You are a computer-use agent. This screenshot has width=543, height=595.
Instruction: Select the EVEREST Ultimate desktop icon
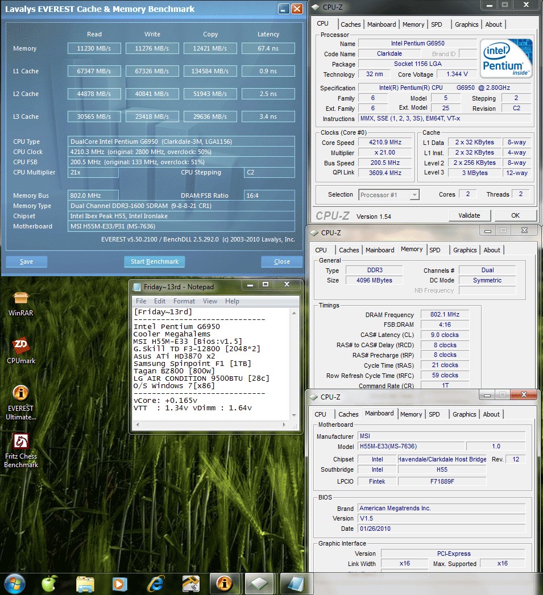tap(21, 402)
